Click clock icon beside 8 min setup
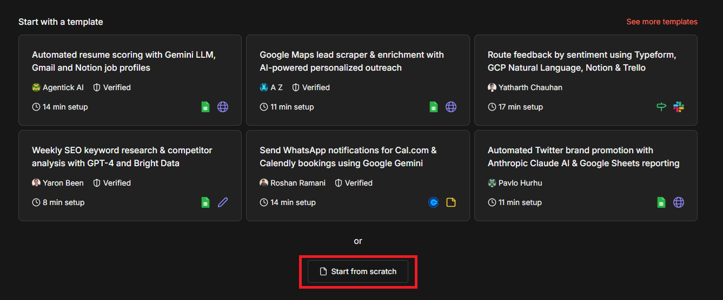The image size is (723, 300). click(x=36, y=202)
